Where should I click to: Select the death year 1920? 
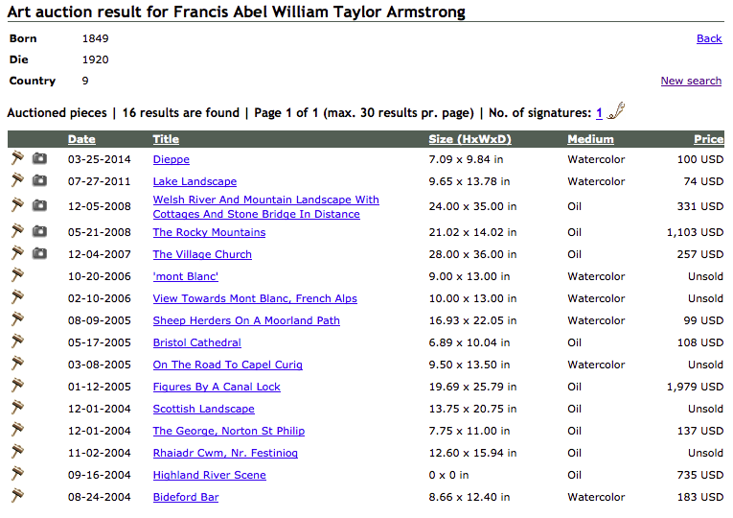[96, 59]
